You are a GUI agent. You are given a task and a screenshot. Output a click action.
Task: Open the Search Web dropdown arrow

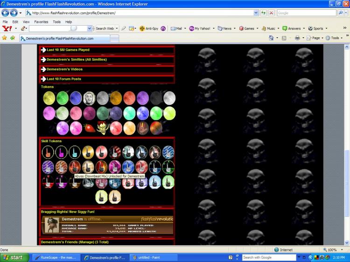click(x=117, y=28)
